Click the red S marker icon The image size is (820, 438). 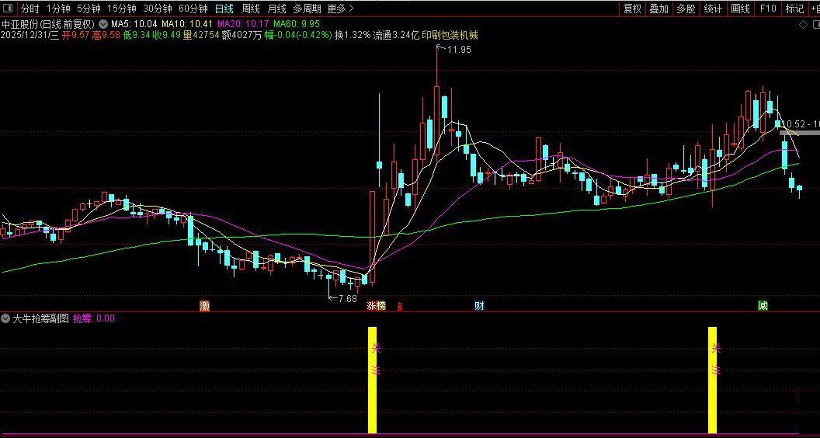[x=400, y=307]
